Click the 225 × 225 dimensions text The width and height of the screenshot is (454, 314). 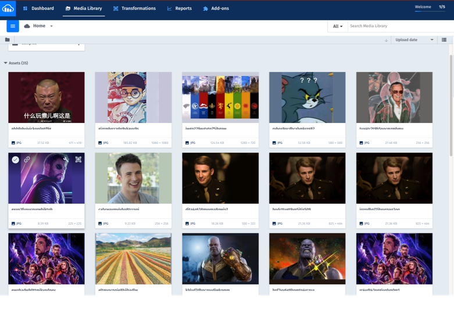[75, 223]
